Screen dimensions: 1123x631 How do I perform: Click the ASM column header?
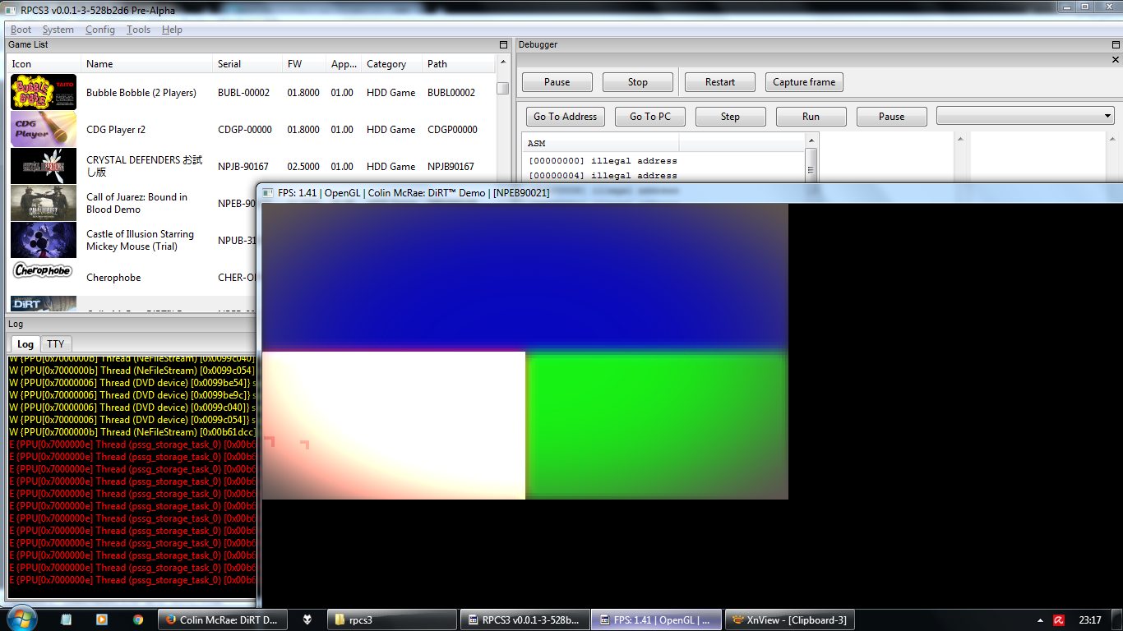601,144
